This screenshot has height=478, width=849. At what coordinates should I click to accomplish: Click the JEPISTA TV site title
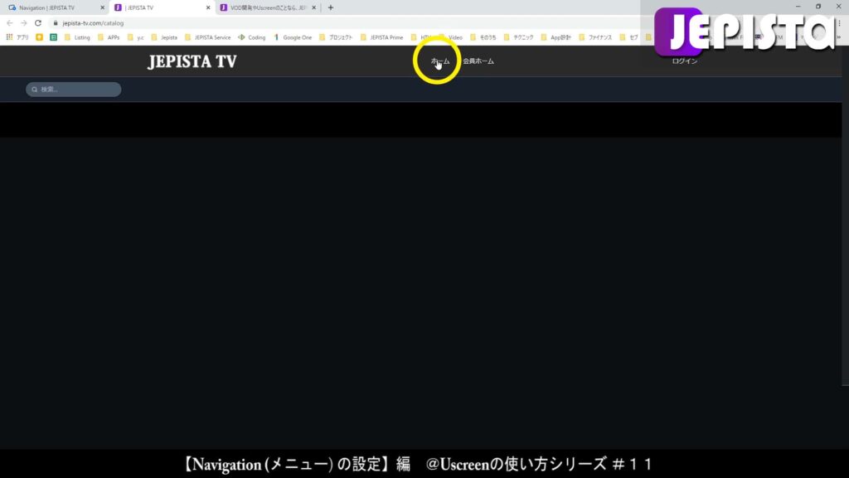coord(191,61)
